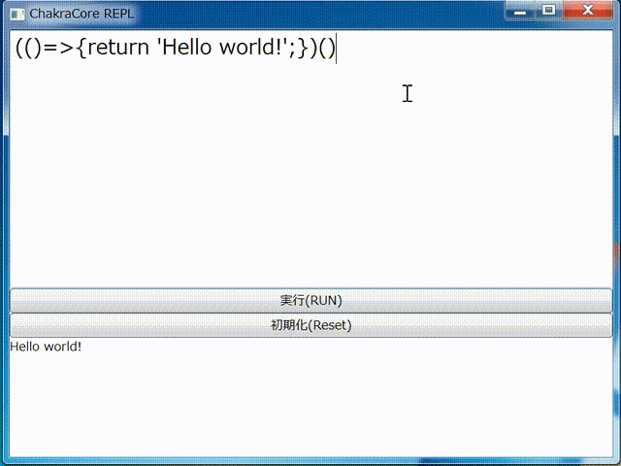Minimize the ChakraCore REPL window
Image resolution: width=621 pixels, height=466 pixels.
click(520, 11)
